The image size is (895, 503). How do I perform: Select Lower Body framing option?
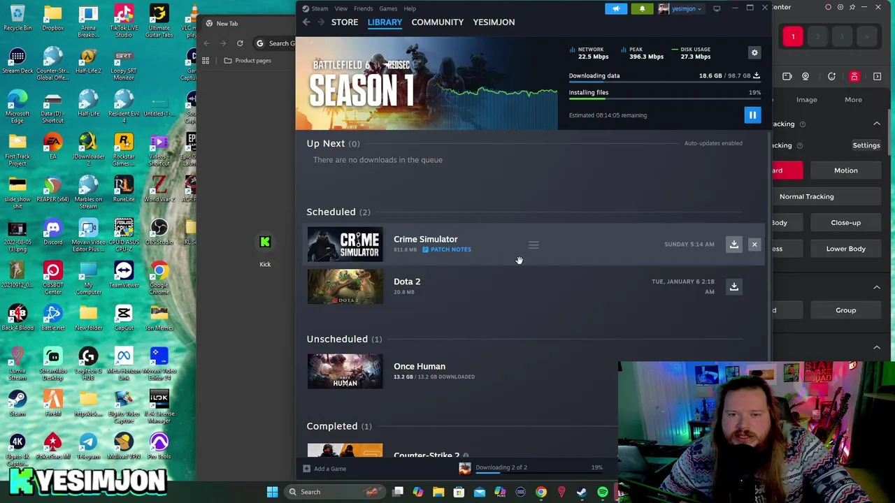845,249
